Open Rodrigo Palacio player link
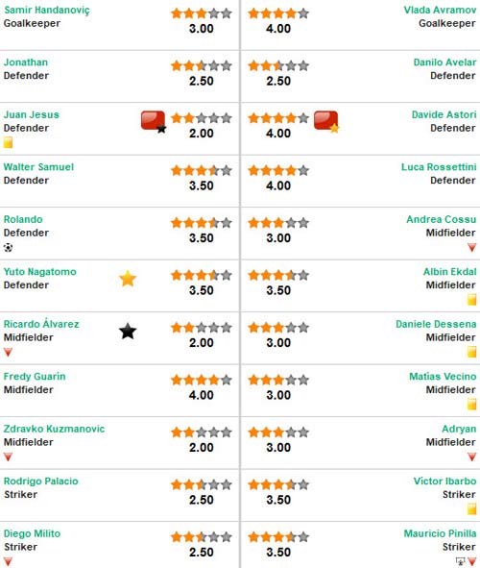 (41, 482)
